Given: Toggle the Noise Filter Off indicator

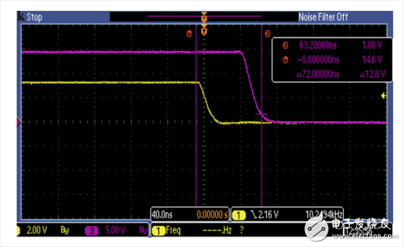Looking at the screenshot, I should pyautogui.click(x=323, y=17).
